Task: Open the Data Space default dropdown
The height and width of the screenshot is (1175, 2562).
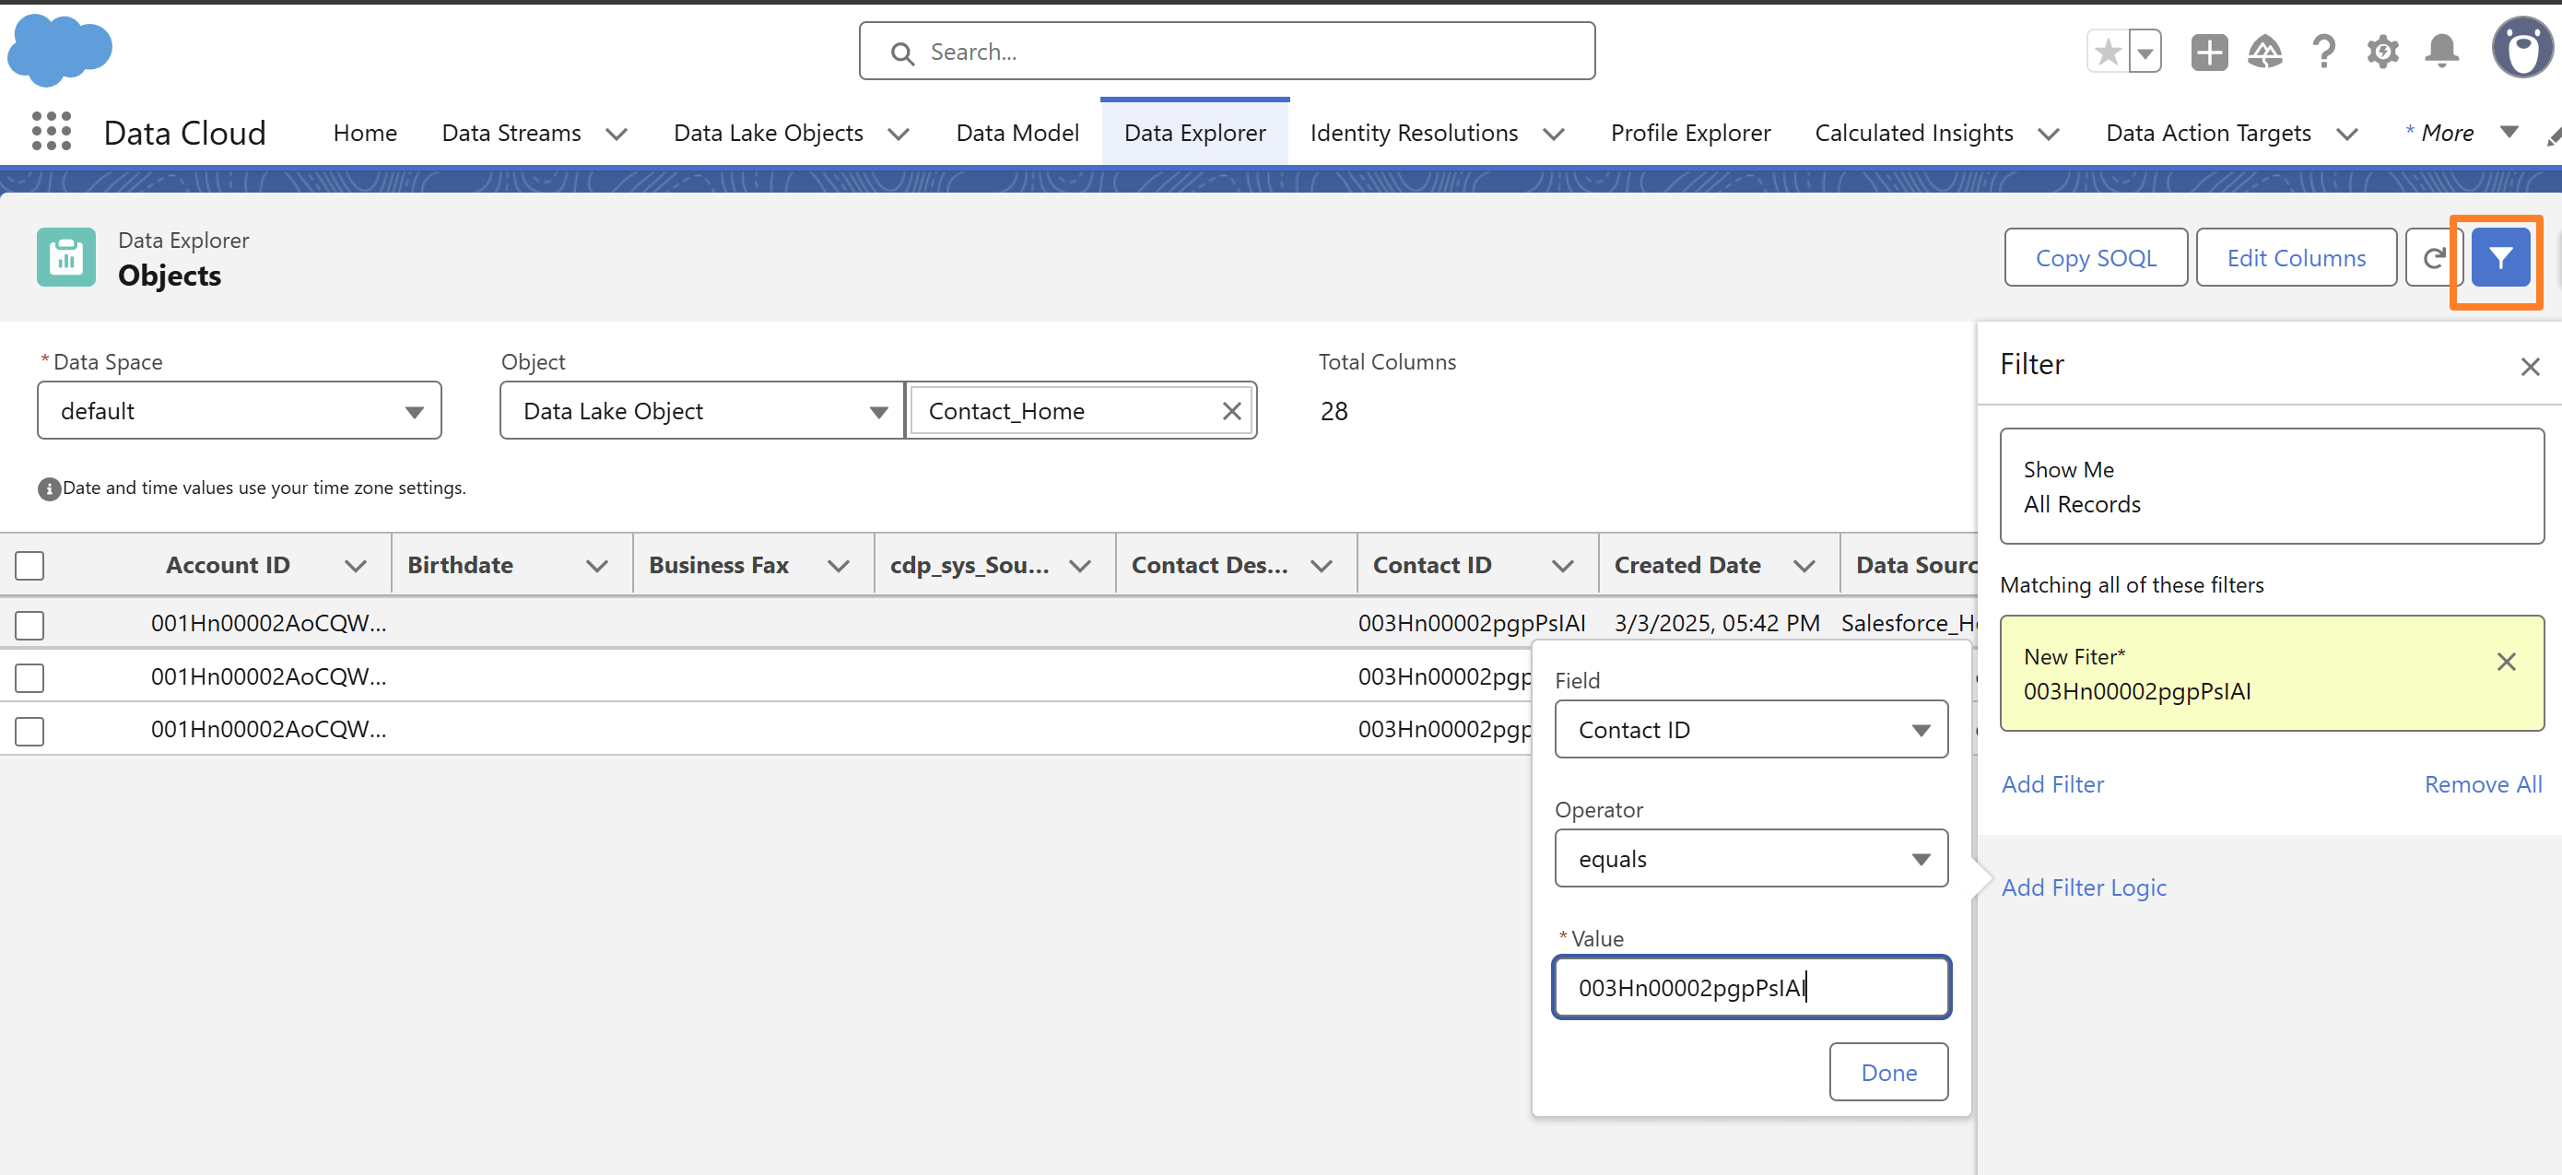Action: (x=239, y=411)
